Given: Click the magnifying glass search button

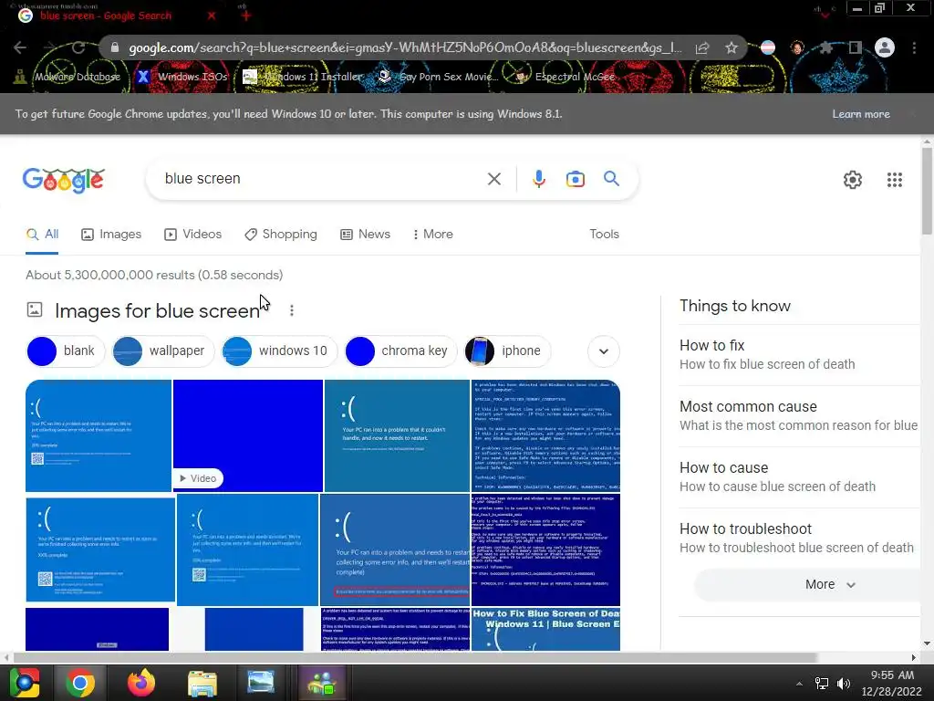Looking at the screenshot, I should click(x=611, y=178).
